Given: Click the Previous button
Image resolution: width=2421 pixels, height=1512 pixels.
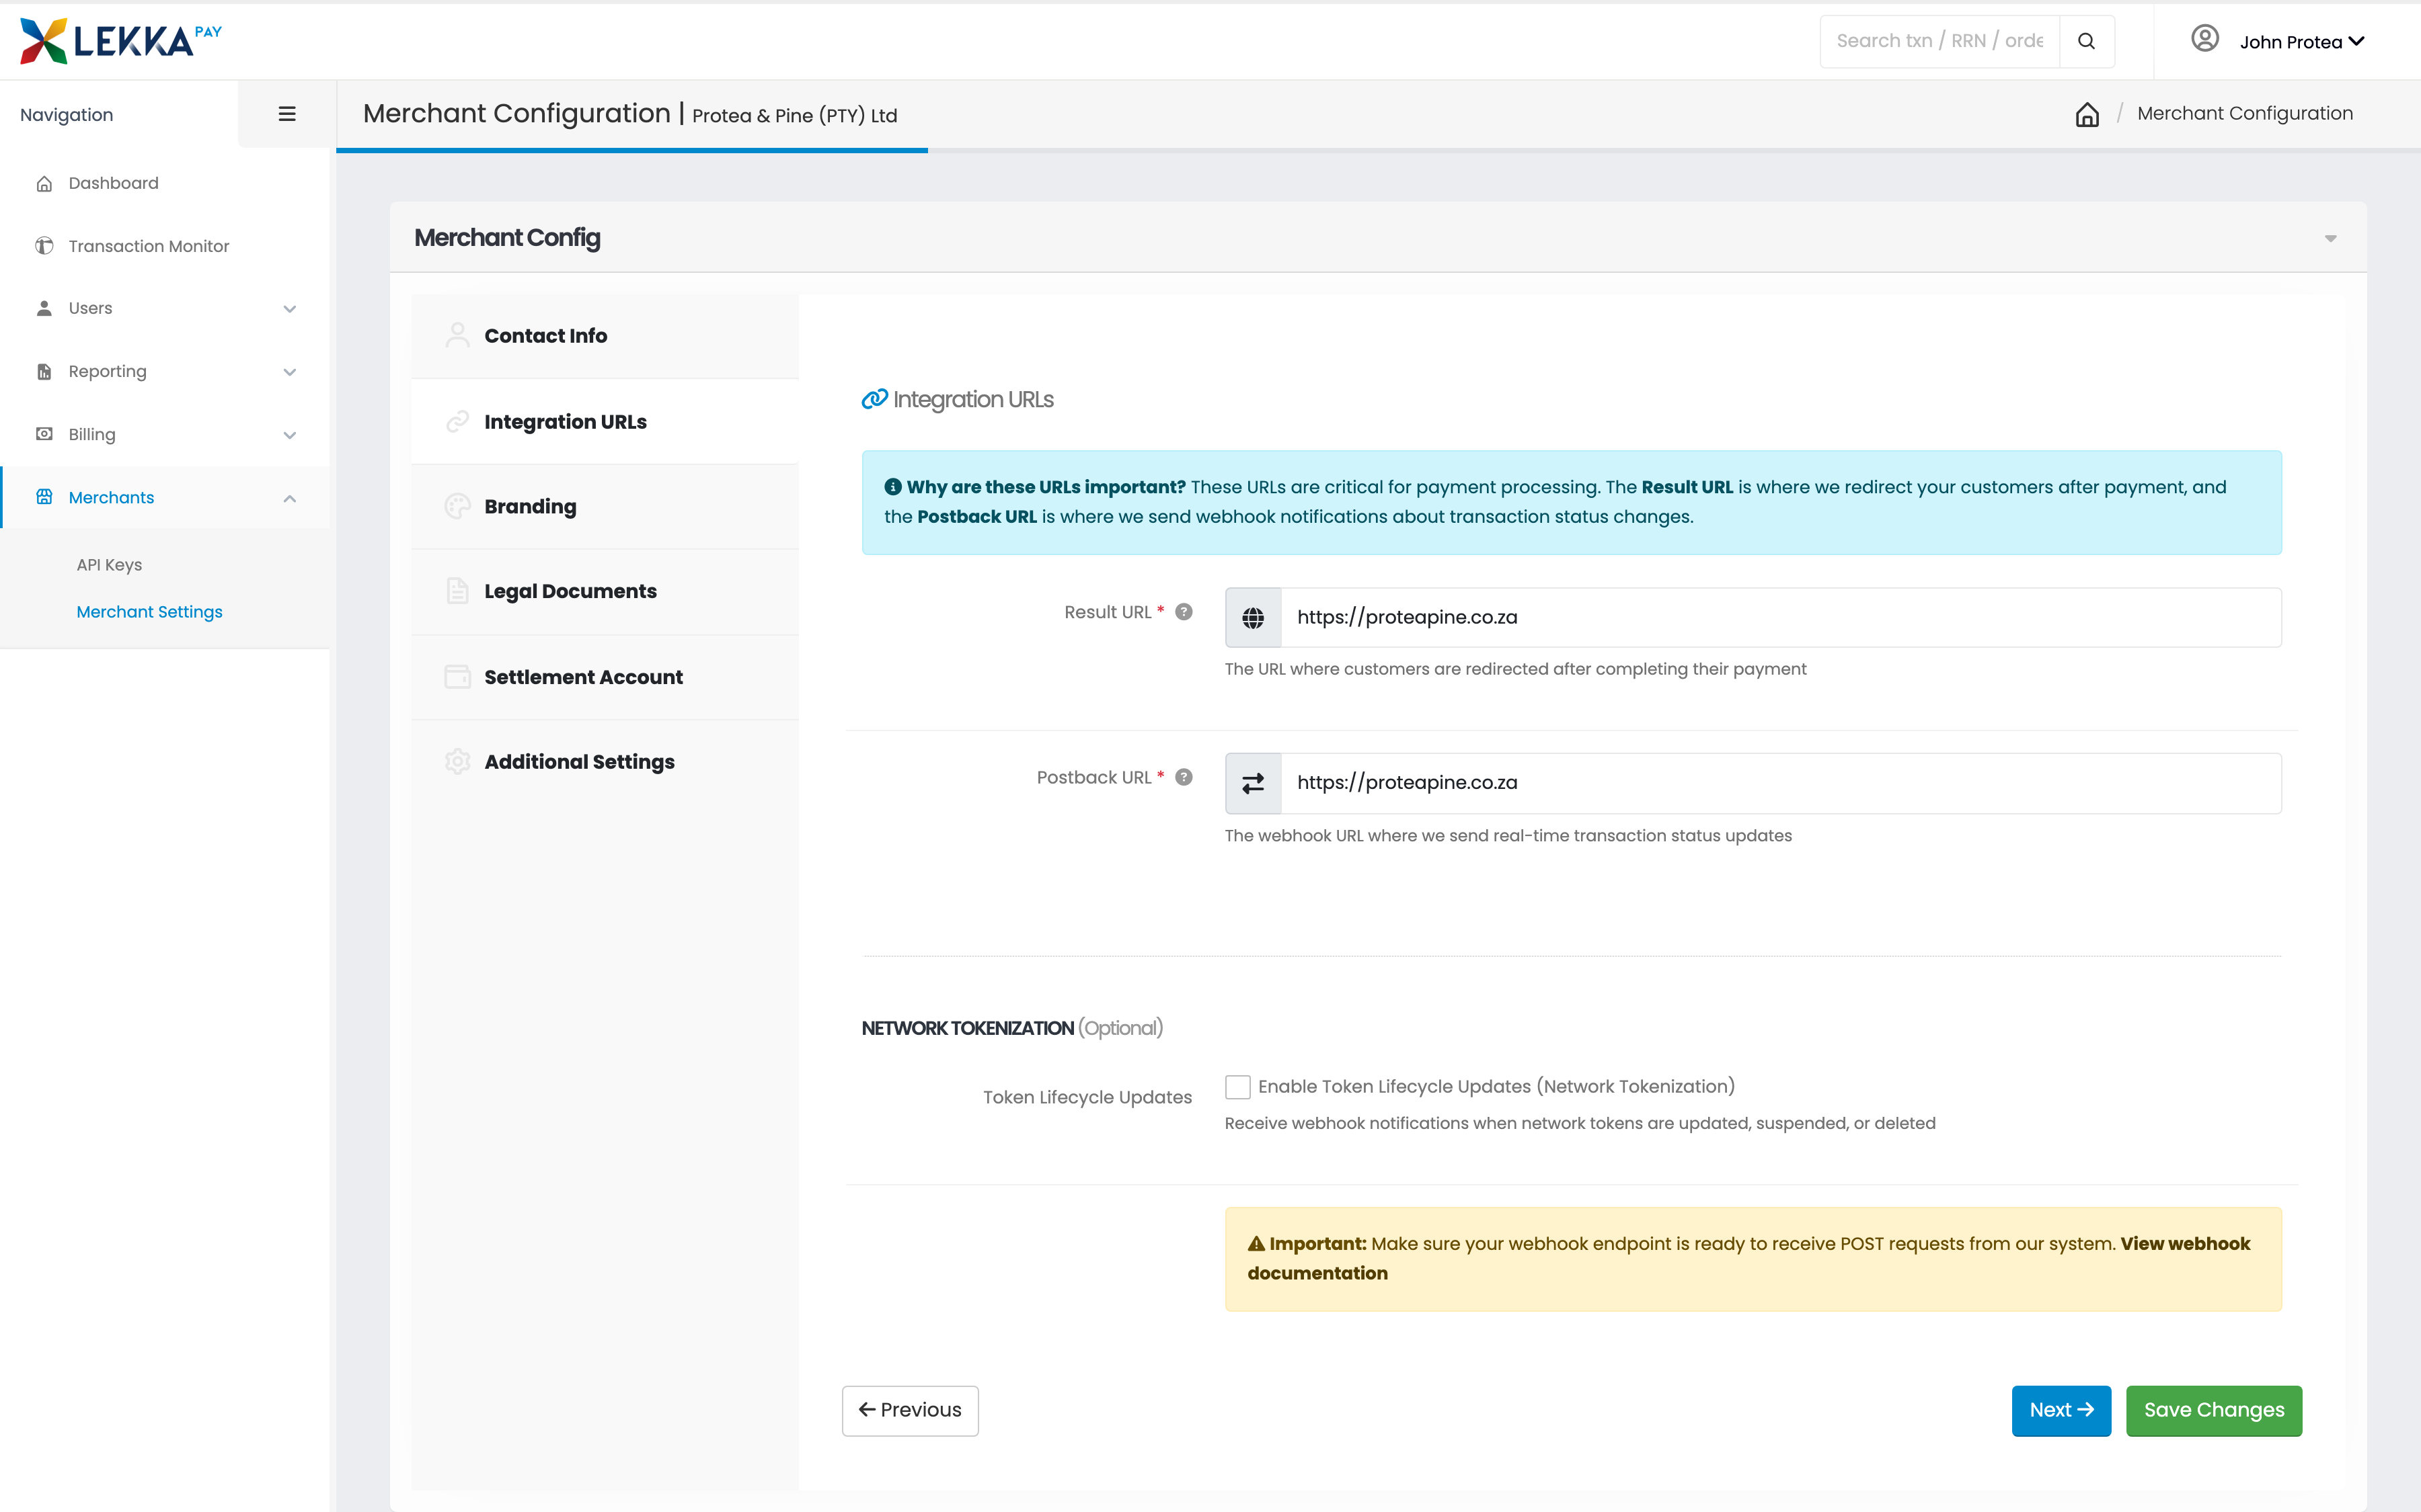Looking at the screenshot, I should [909, 1410].
